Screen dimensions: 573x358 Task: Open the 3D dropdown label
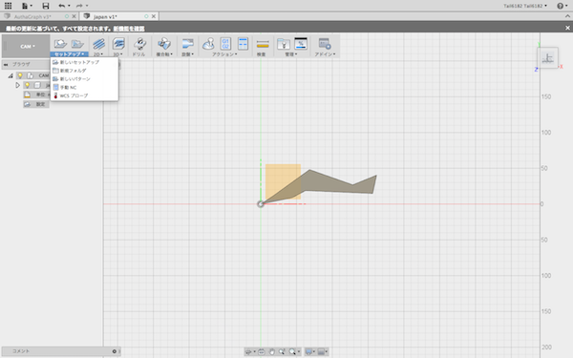[x=117, y=54]
